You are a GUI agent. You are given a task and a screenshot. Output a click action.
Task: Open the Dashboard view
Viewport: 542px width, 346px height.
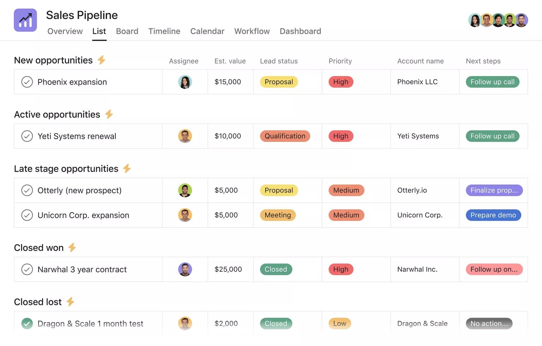300,31
